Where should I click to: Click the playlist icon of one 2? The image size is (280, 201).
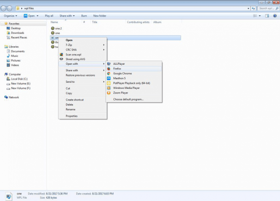pyautogui.click(x=53, y=28)
